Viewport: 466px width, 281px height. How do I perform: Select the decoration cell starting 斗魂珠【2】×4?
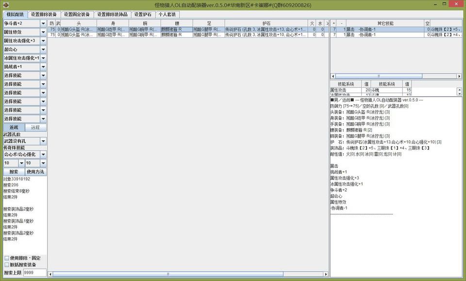tap(446, 35)
